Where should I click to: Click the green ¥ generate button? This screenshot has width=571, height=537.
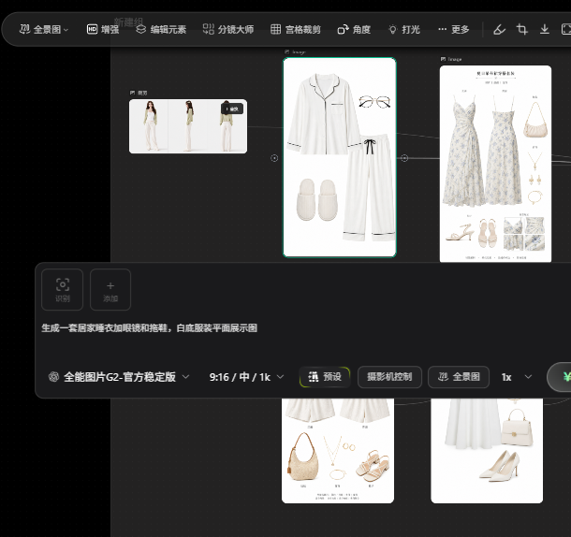pyautogui.click(x=560, y=377)
